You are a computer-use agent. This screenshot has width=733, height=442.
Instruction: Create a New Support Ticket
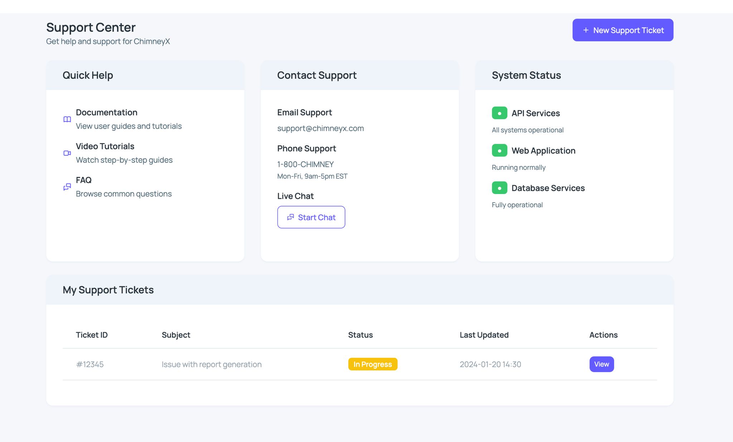(622, 30)
